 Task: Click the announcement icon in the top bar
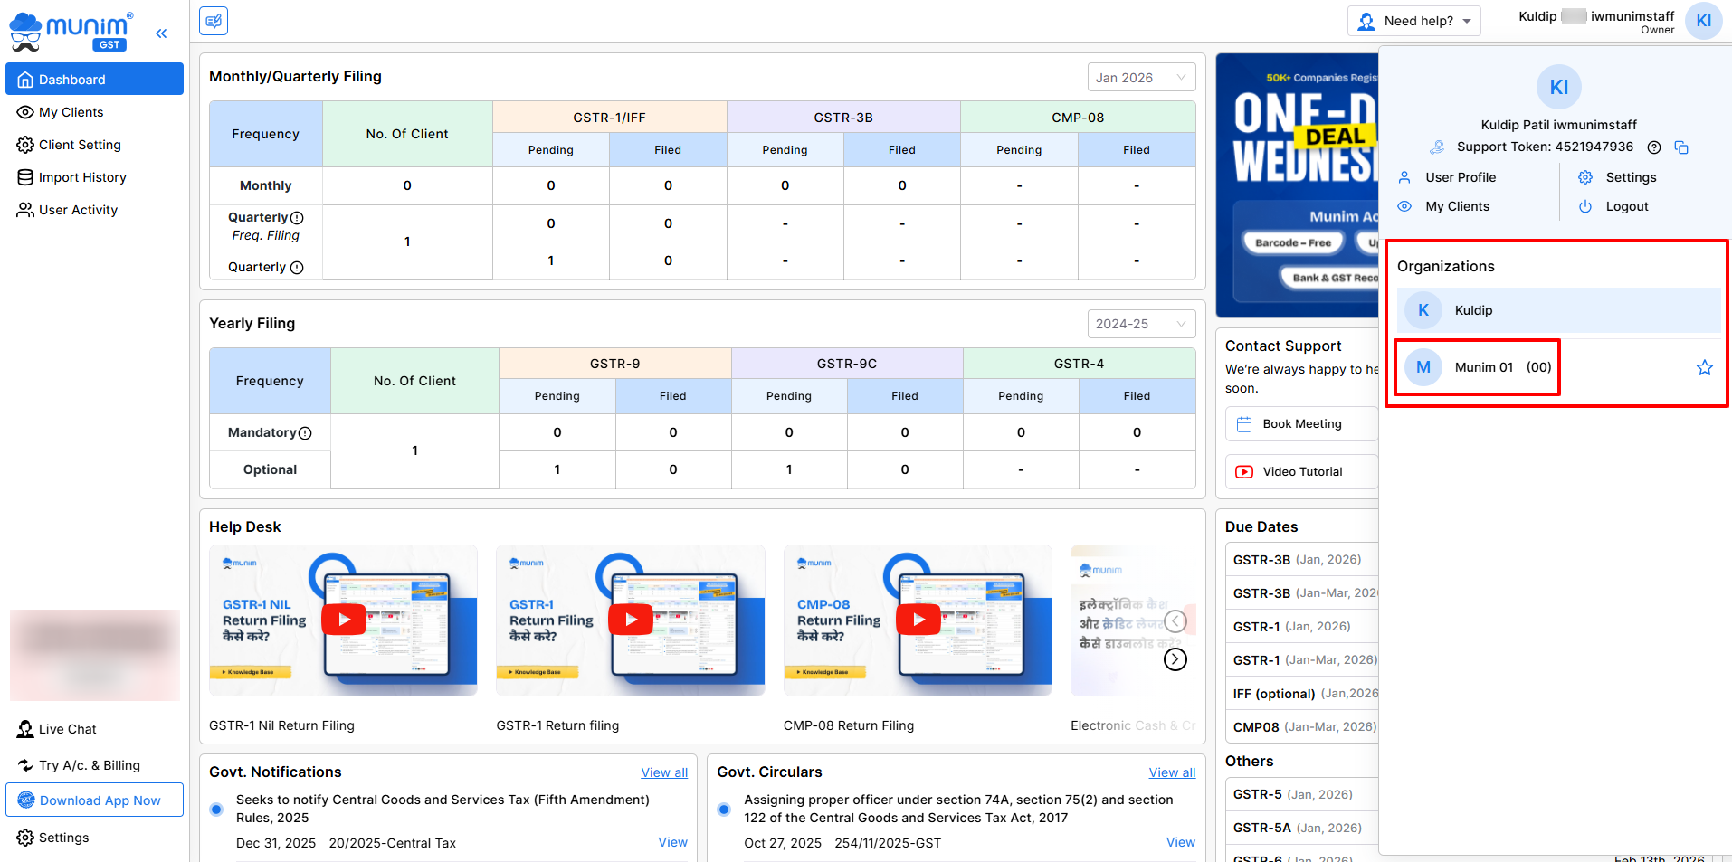click(214, 21)
